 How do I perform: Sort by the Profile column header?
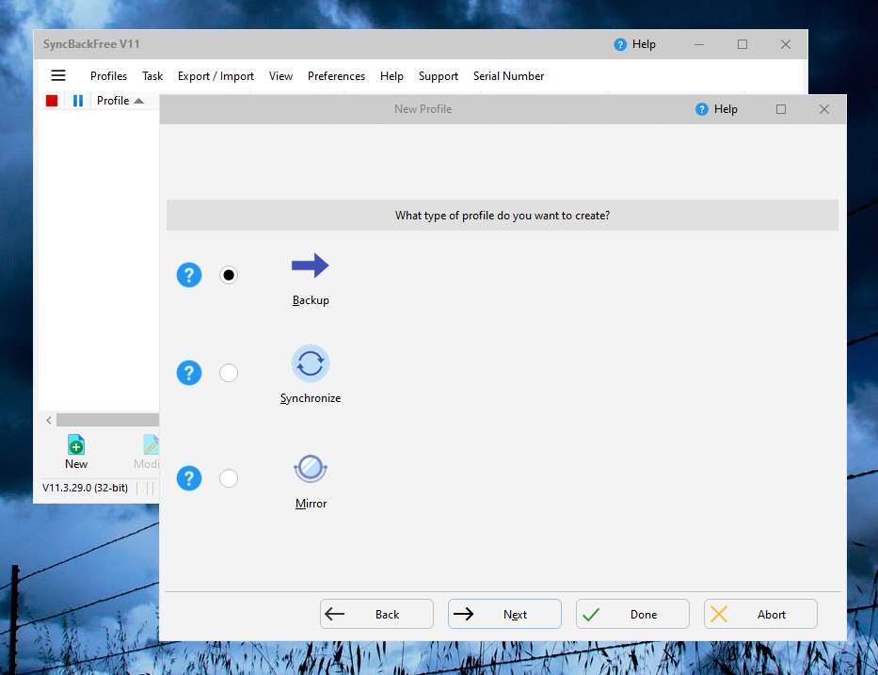pos(120,101)
